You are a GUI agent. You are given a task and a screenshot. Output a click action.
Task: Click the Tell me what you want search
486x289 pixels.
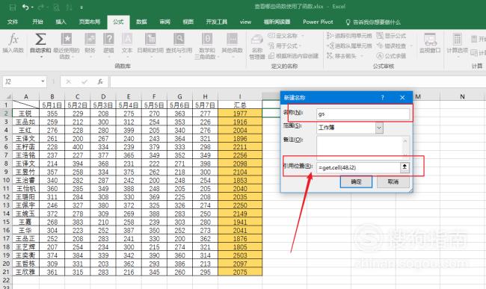pyautogui.click(x=373, y=22)
